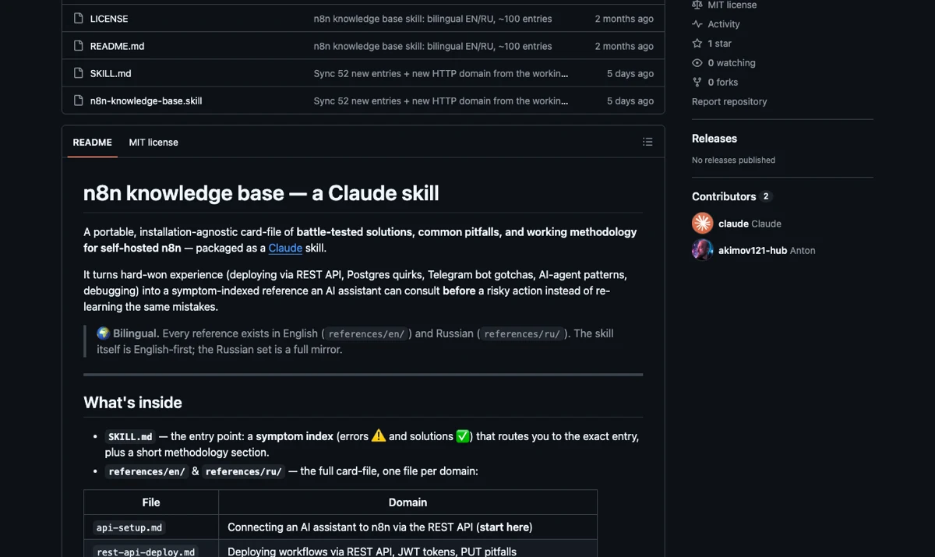Open the README.md file
The width and height of the screenshot is (935, 557).
coord(117,46)
